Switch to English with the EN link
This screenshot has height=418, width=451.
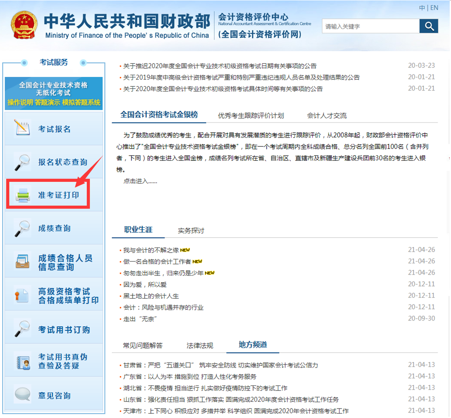click(434, 8)
